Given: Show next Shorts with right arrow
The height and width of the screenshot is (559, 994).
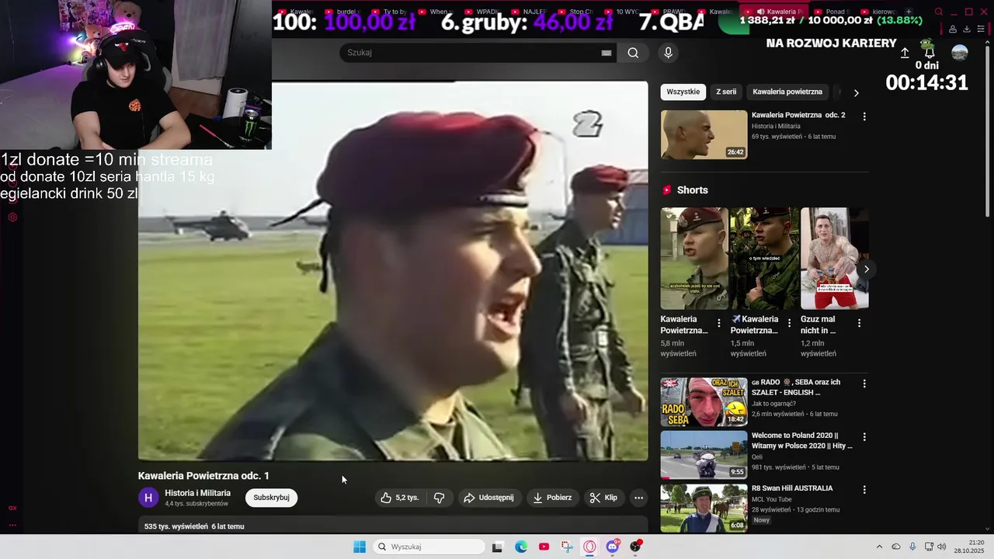Looking at the screenshot, I should coord(867,269).
